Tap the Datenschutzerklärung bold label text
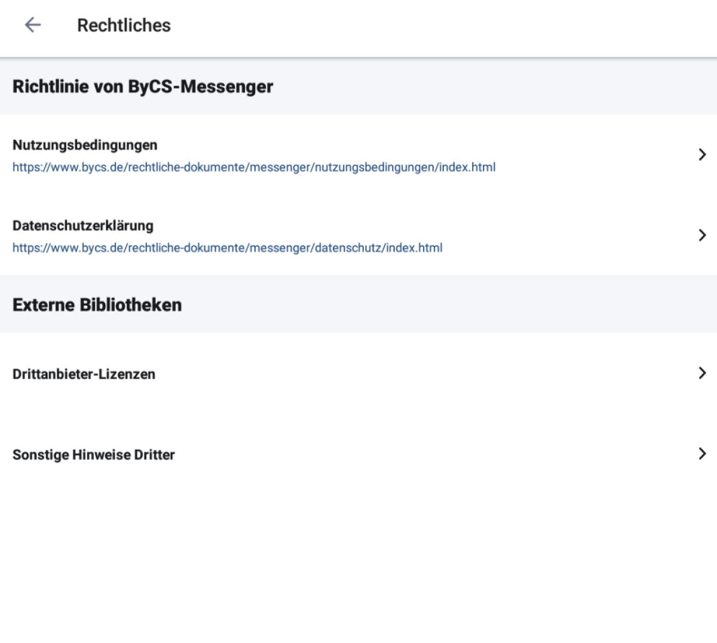Image resolution: width=717 pixels, height=643 pixels. [83, 226]
